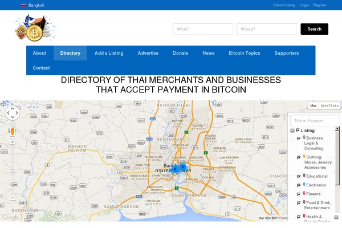
Task: Click the category list scroll-up arrow
Action: pos(337,129)
